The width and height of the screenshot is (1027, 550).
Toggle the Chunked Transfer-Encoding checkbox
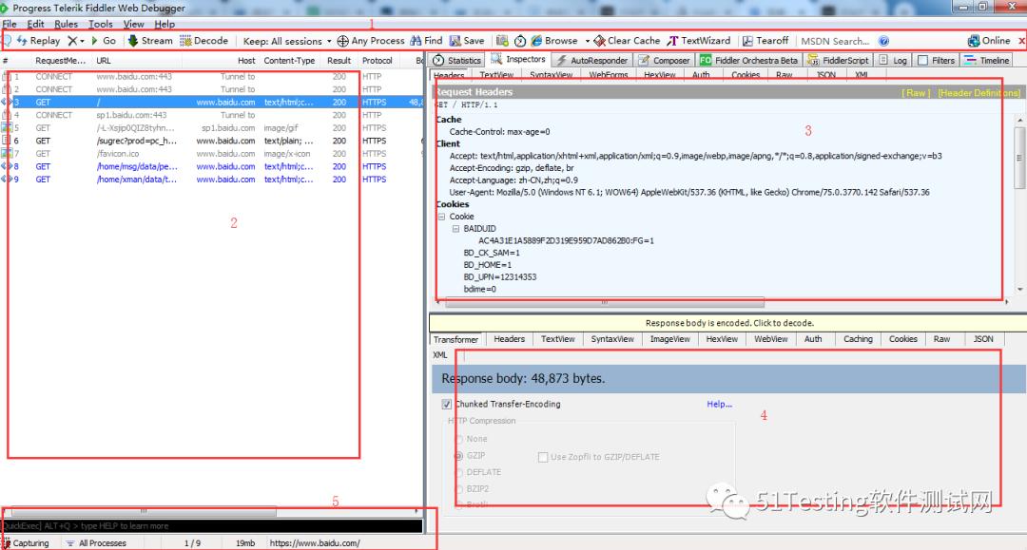point(447,404)
